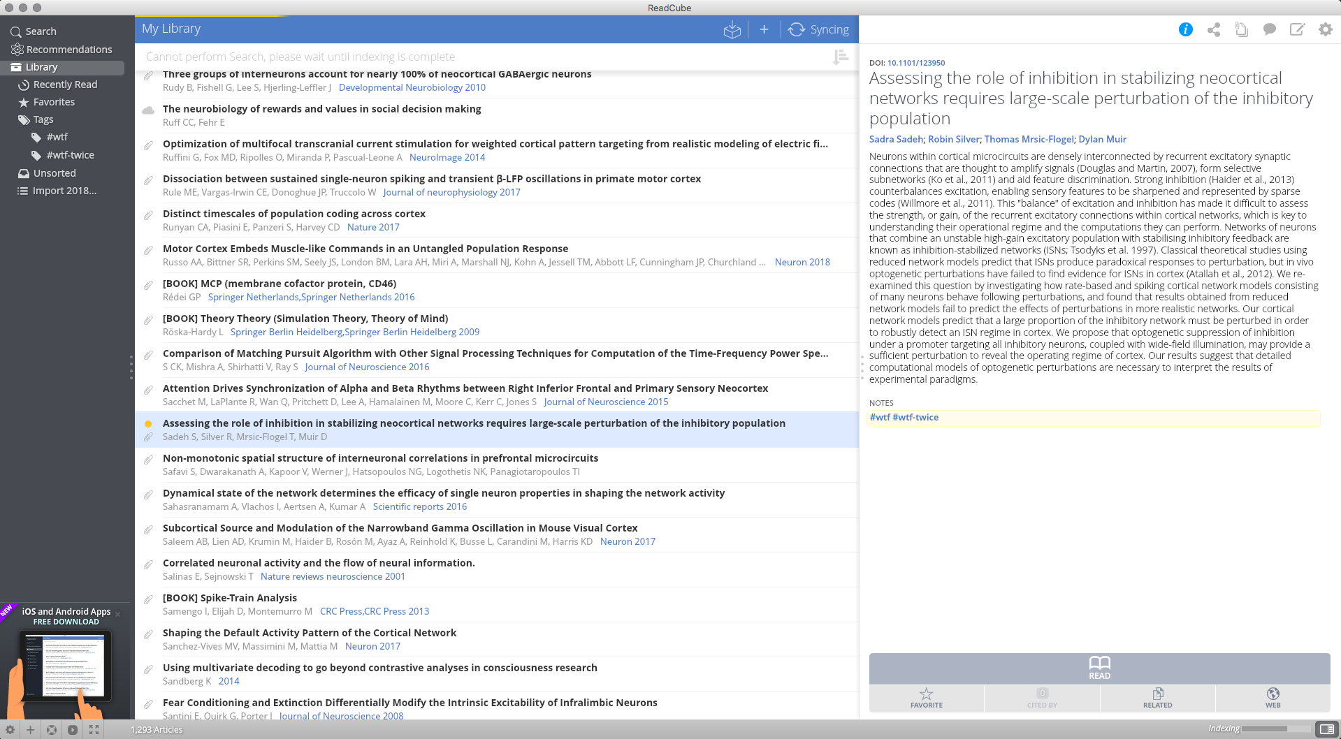
Task: Select the #wtf-twice tag
Action: pos(63,155)
